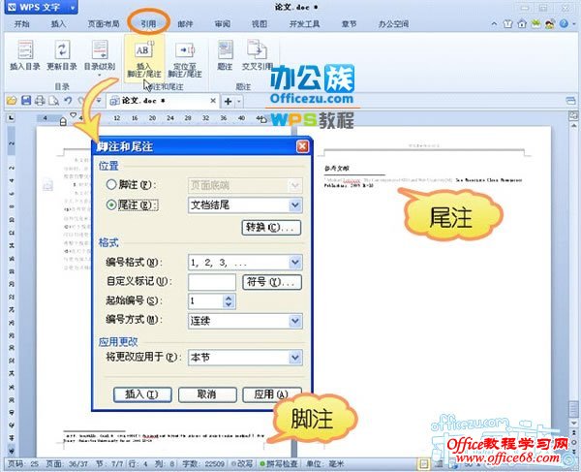This screenshot has height=472, width=581.
Task: Click the print preview toolbar icon
Action: coord(53,101)
